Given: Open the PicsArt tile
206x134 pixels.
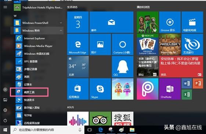Looking at the screenshot, I should [148, 89].
